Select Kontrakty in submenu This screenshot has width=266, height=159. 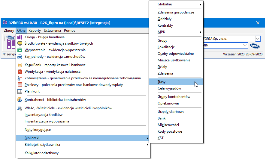(176, 25)
